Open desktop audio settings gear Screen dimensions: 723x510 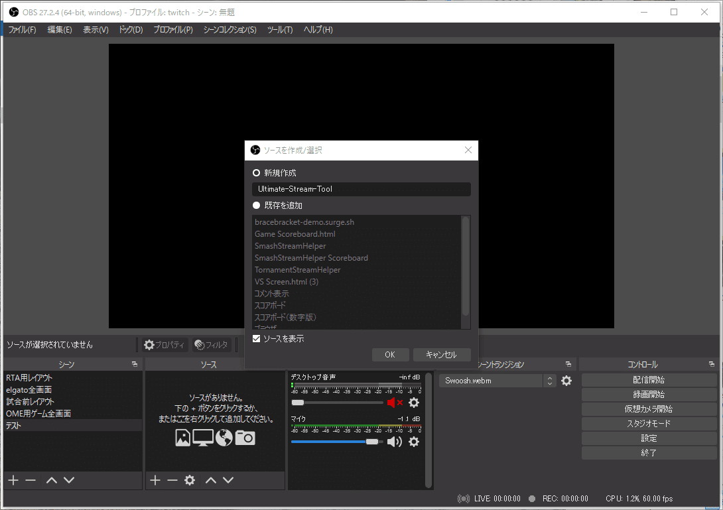414,403
